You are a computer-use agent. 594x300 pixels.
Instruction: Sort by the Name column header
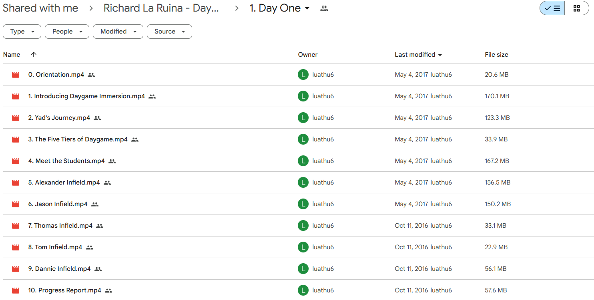click(12, 55)
